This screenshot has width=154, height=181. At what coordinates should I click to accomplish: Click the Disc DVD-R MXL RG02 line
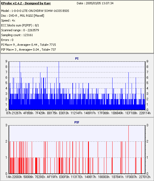23,16
